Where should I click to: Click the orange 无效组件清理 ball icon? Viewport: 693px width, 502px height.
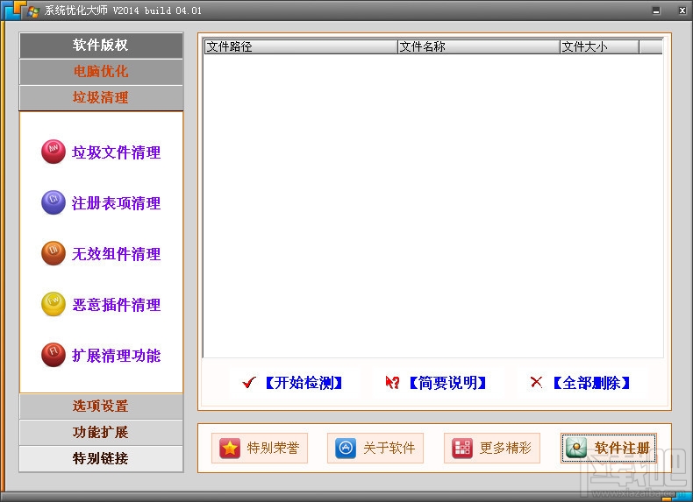[54, 253]
